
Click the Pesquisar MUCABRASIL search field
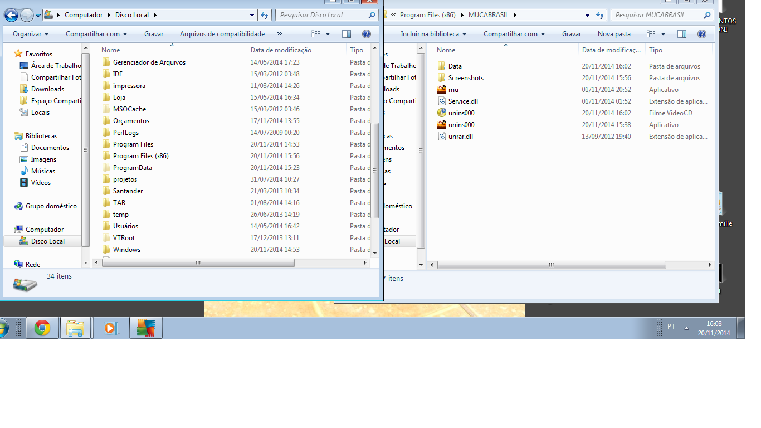tap(656, 15)
